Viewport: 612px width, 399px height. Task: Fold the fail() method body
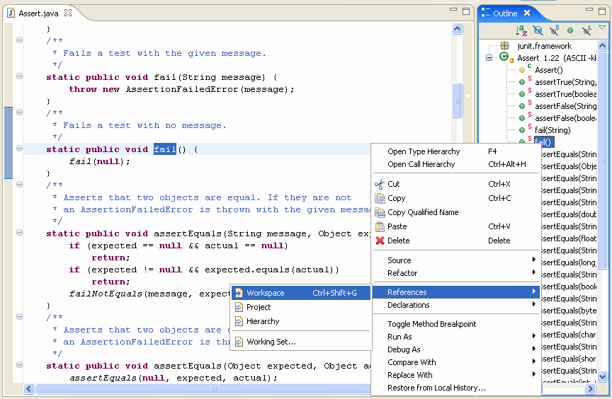pos(19,149)
